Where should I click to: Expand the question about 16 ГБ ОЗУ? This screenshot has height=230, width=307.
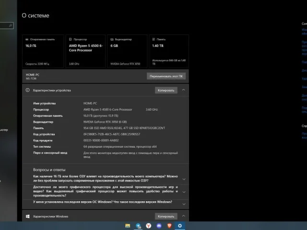(x=184, y=179)
